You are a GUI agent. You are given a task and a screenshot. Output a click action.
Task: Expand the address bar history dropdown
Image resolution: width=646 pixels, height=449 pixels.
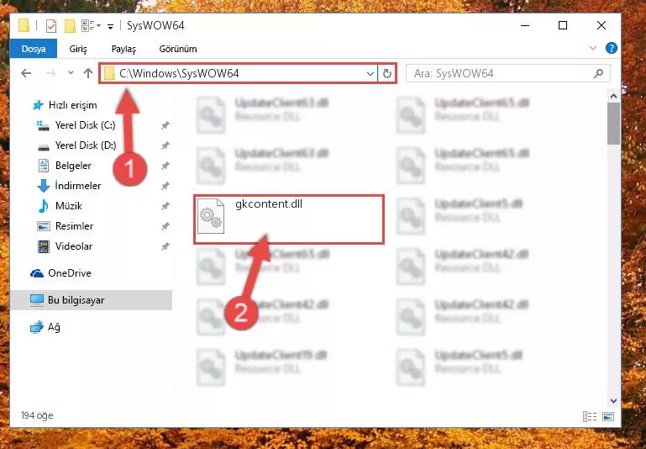[370, 74]
